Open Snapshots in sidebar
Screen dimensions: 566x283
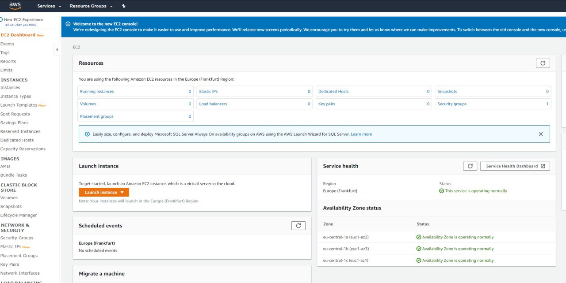pos(11,207)
